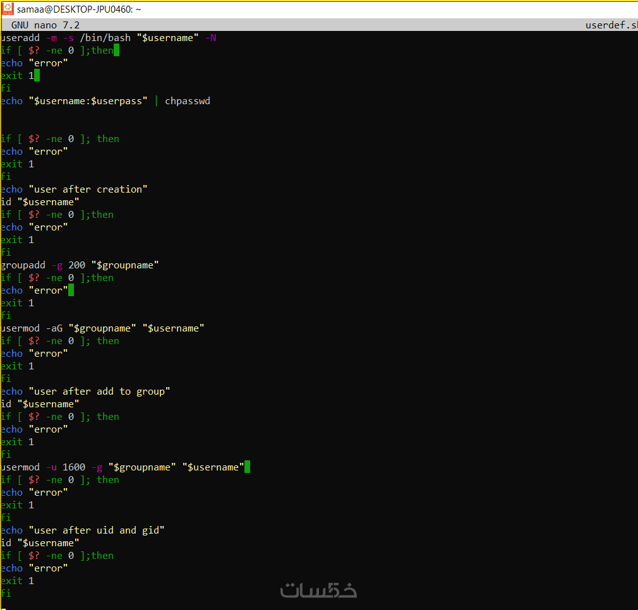Screen dimensions: 638x610
Task: Click the -N flag on the useradd line
Action: click(211, 38)
